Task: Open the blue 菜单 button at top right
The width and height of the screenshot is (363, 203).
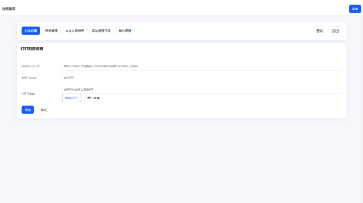Action: (355, 9)
